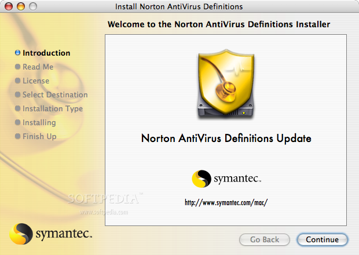Screen dimensions: 359x255
Task: Close the installer window with red button
Action: click(x=9, y=6)
